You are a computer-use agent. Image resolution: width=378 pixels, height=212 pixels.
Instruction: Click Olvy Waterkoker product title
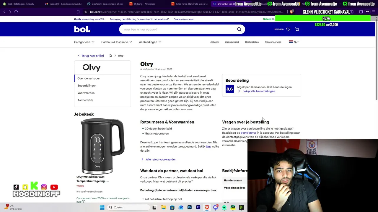pyautogui.click(x=92, y=179)
